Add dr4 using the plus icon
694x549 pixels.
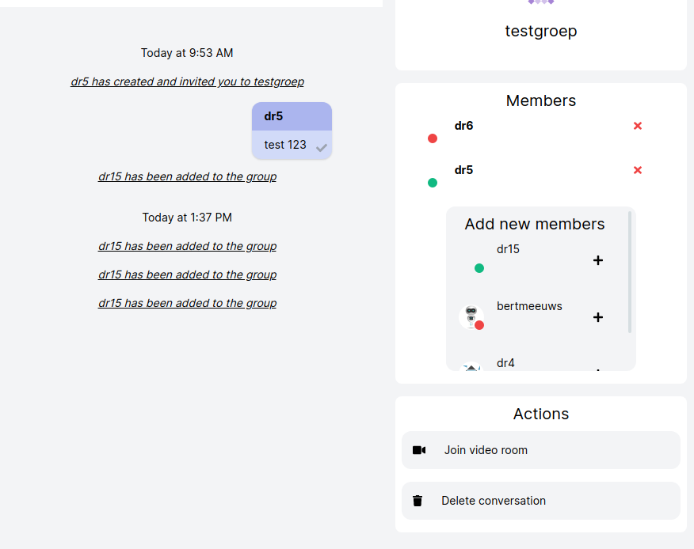[x=597, y=370]
